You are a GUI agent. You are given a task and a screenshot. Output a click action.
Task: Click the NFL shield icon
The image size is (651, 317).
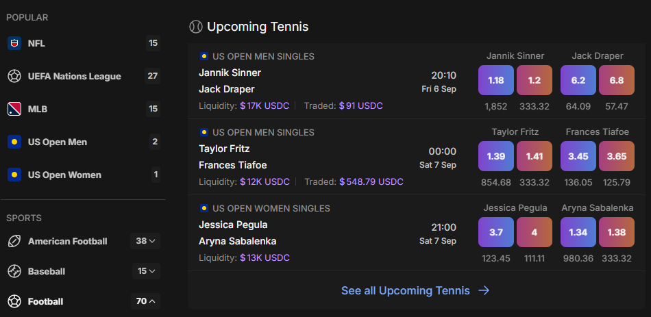(x=14, y=43)
